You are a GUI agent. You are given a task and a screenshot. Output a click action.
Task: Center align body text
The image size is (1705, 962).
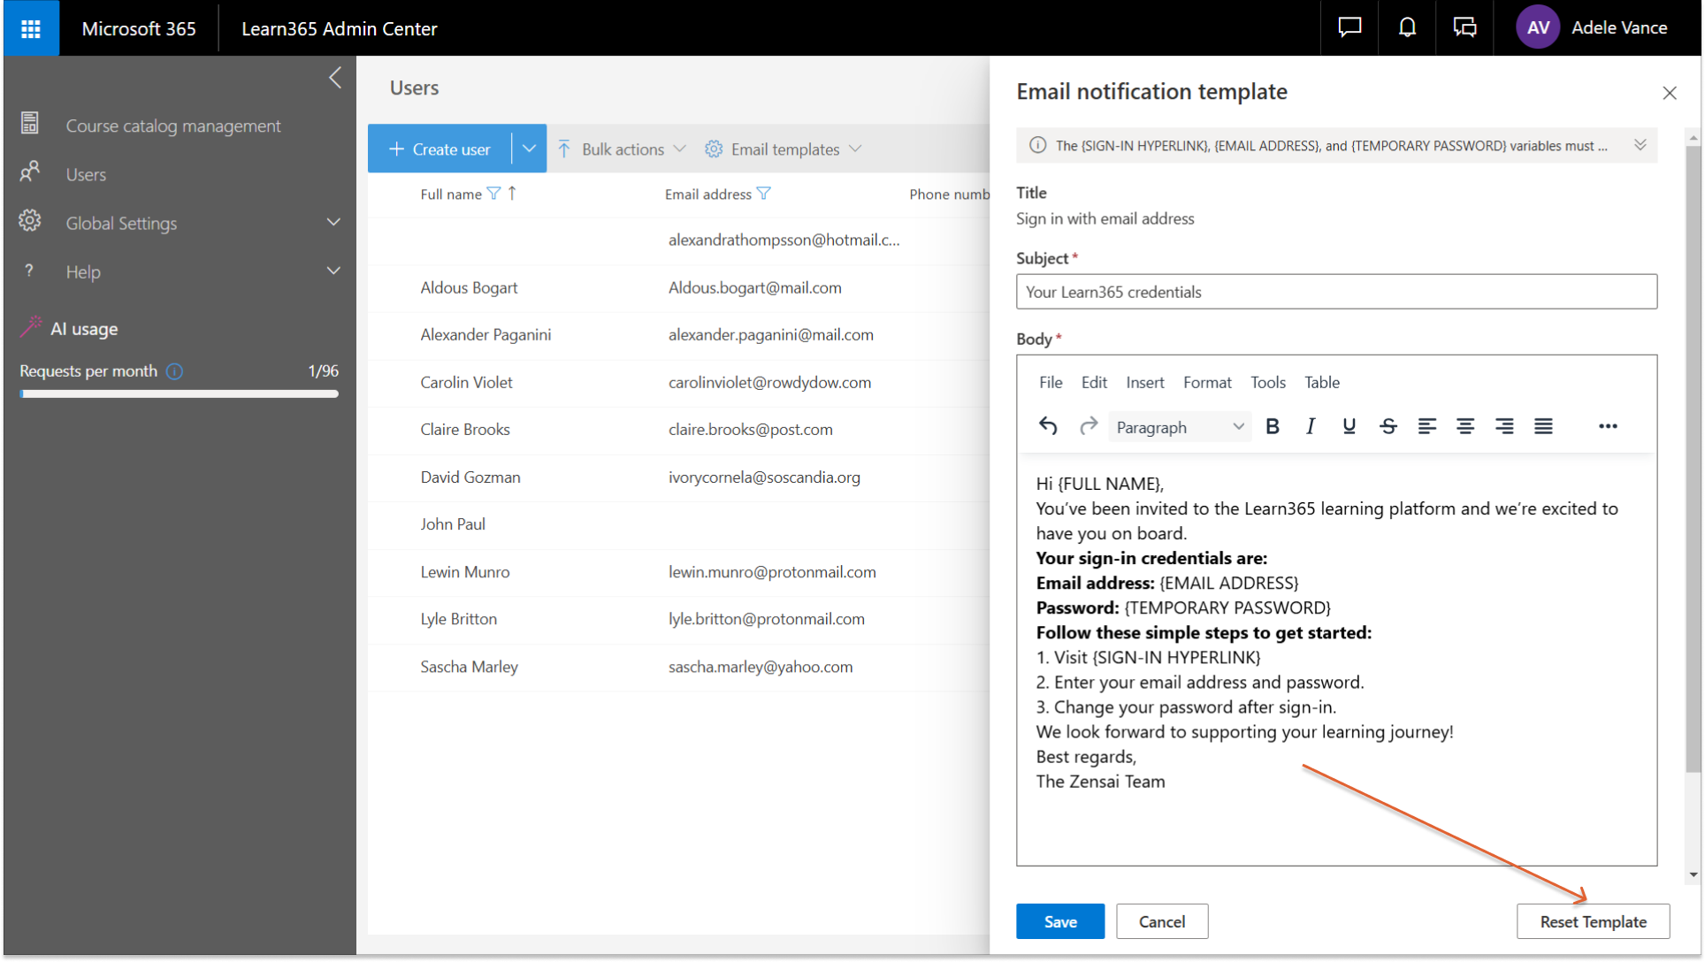[x=1465, y=427]
